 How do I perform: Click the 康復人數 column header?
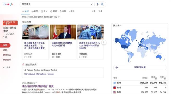[x=154, y=78]
